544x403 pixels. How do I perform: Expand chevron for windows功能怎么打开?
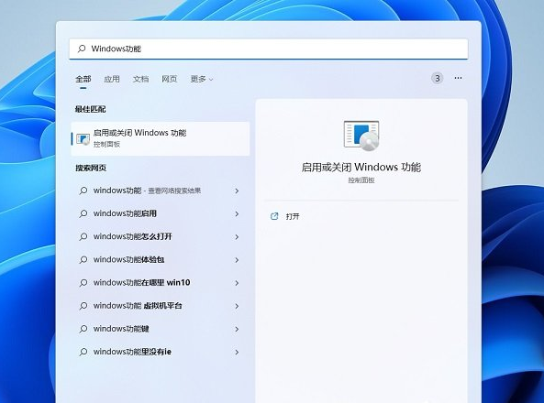[237, 237]
